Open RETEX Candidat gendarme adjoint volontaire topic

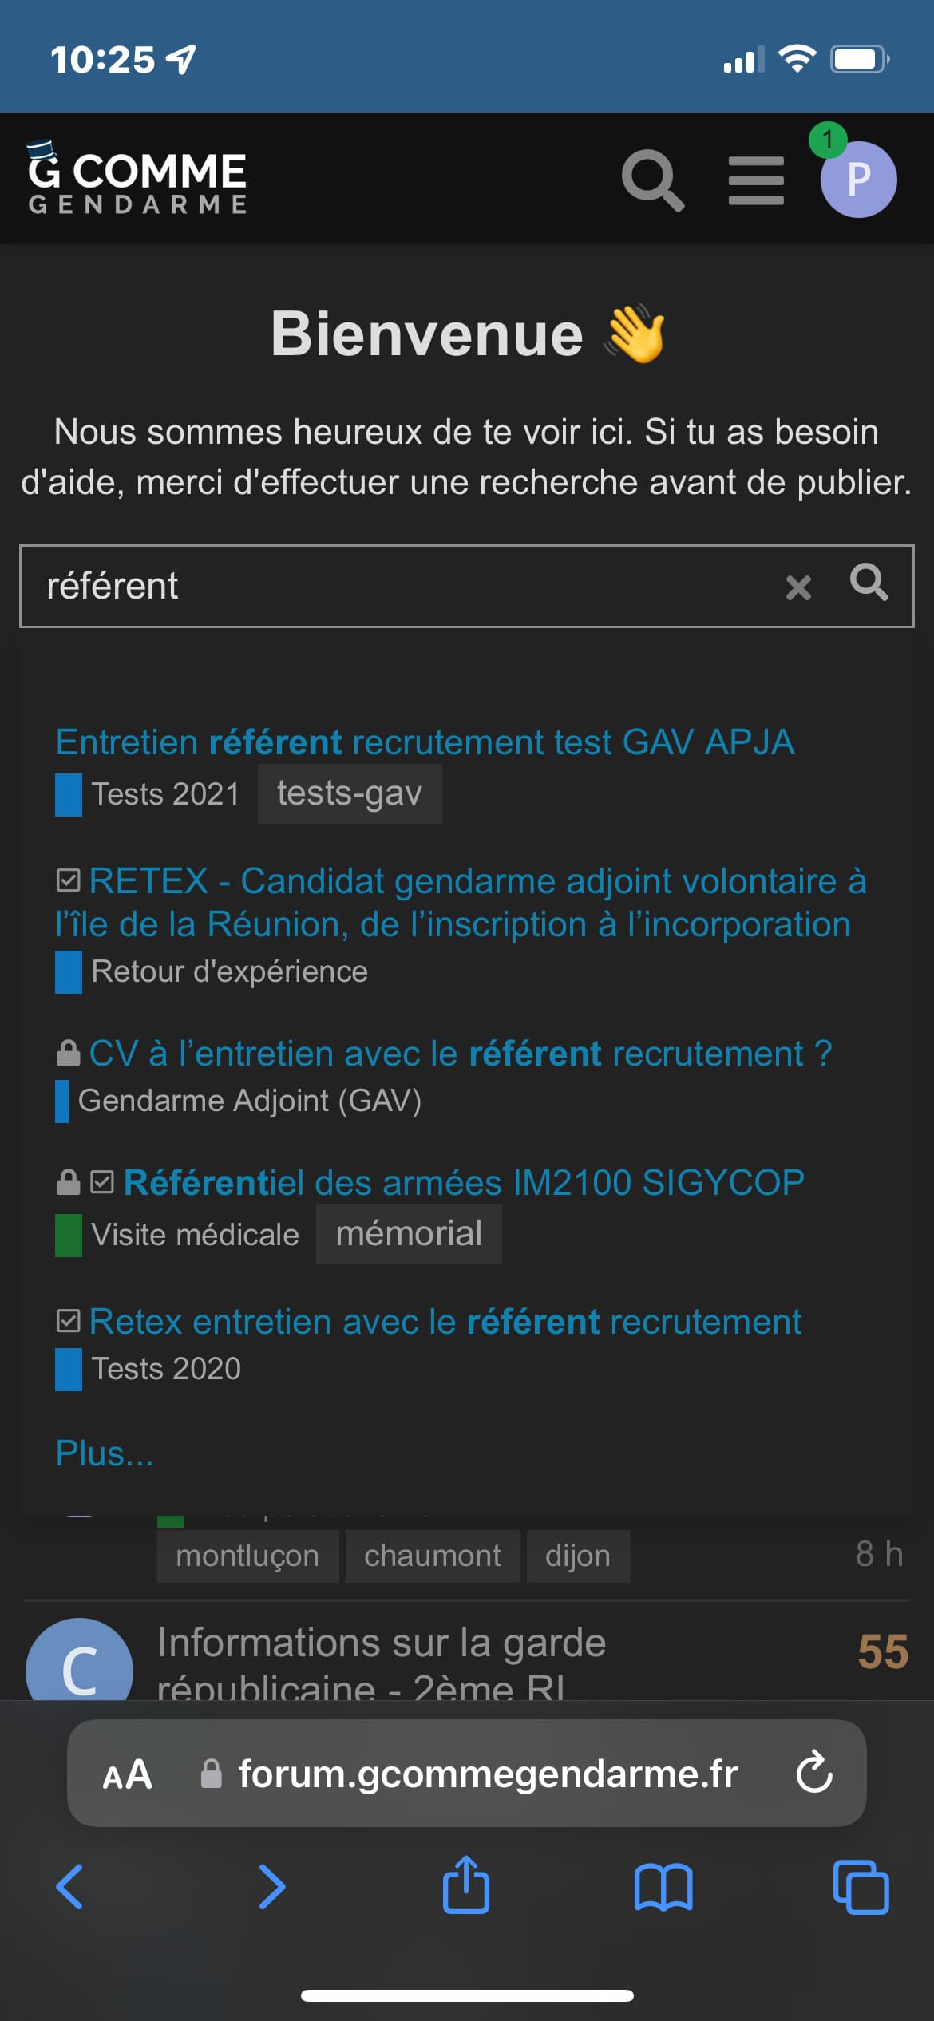(x=461, y=903)
